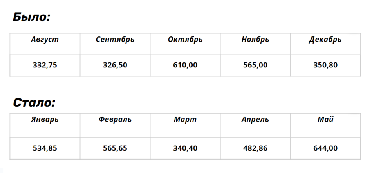Click the value 350,80

click(325, 65)
